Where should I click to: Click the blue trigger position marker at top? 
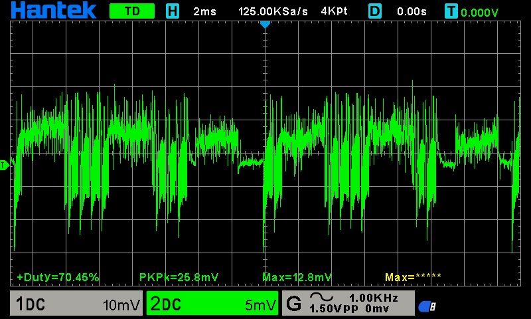click(x=265, y=24)
